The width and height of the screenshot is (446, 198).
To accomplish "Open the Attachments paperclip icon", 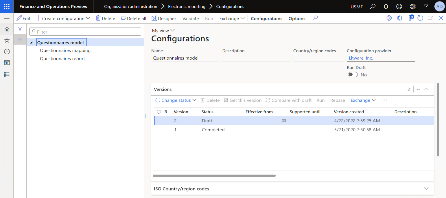I will click(411, 18).
